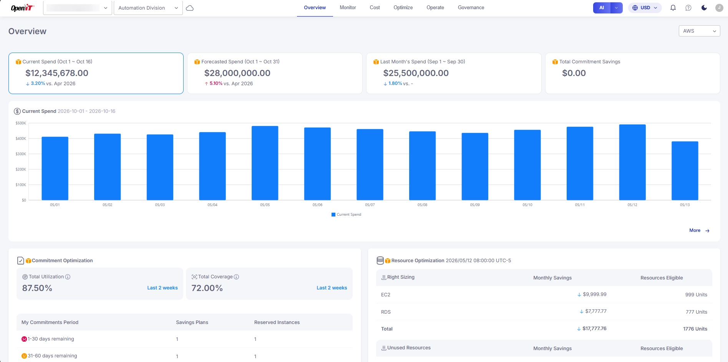The width and height of the screenshot is (728, 362).
Task: Open the Optimize tab
Action: 403,8
